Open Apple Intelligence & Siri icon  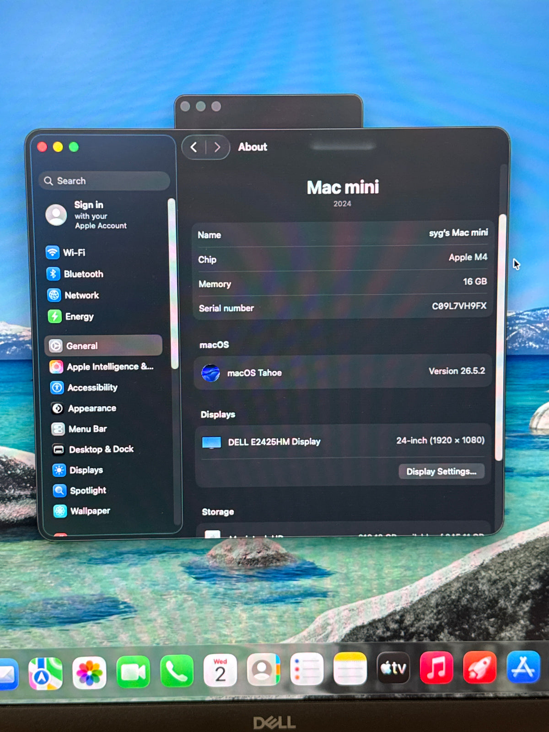pyautogui.click(x=56, y=366)
